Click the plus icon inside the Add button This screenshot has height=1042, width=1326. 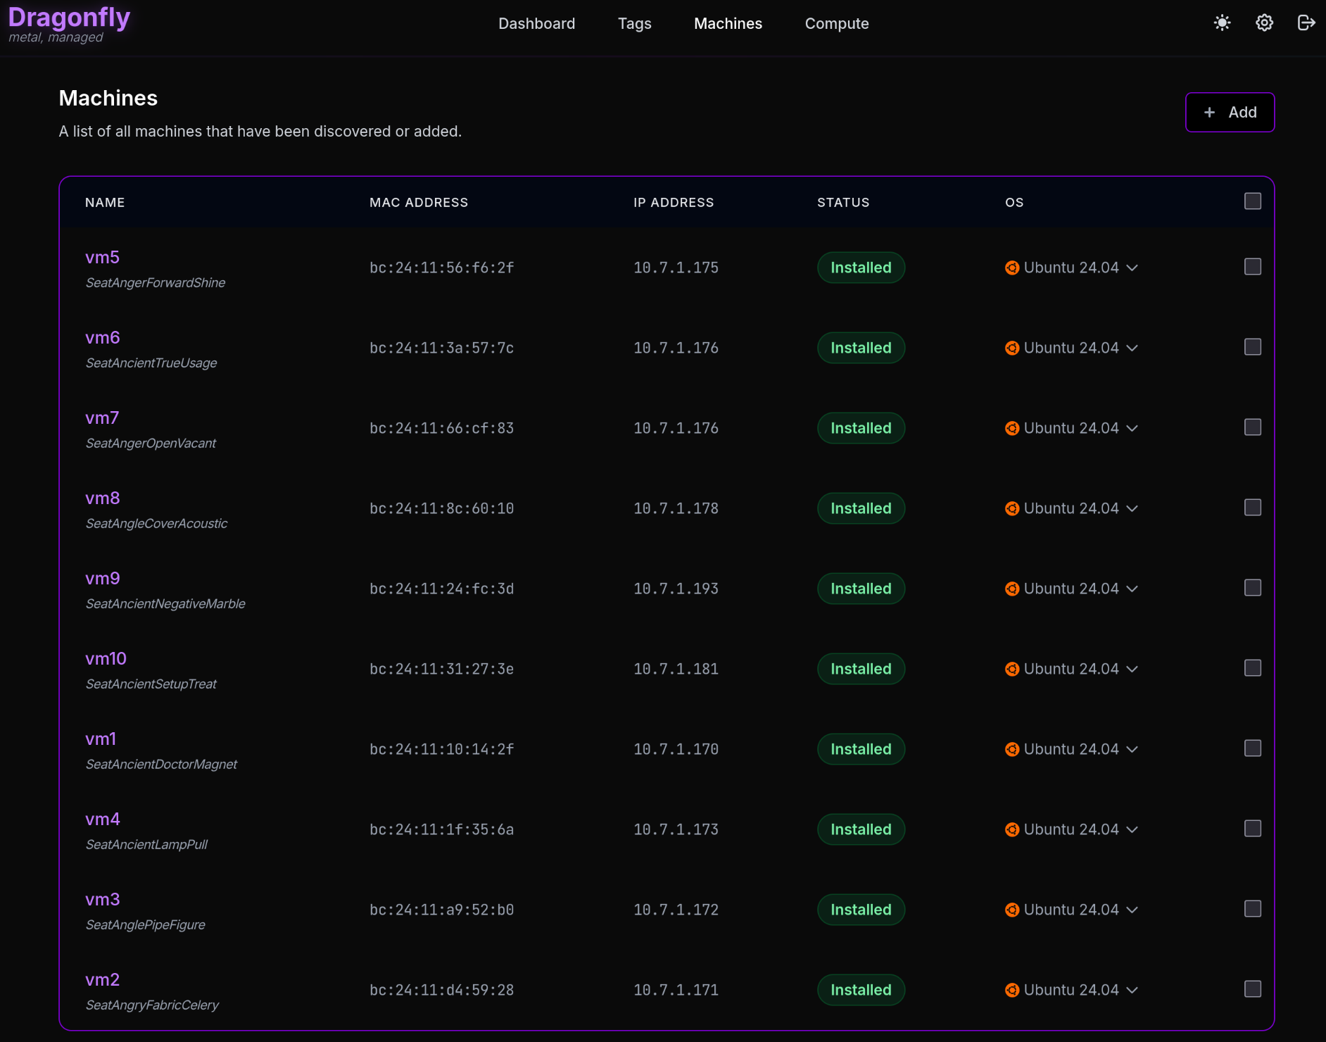pos(1210,112)
